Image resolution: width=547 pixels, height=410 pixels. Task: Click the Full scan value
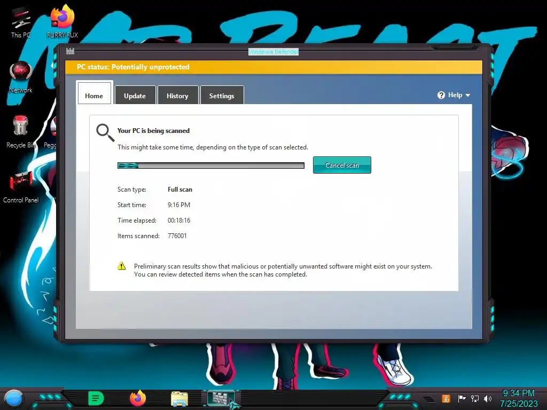click(x=180, y=190)
